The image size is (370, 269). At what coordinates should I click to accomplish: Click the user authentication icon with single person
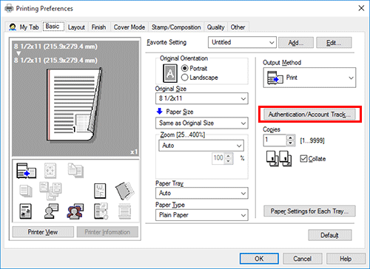tap(51, 211)
